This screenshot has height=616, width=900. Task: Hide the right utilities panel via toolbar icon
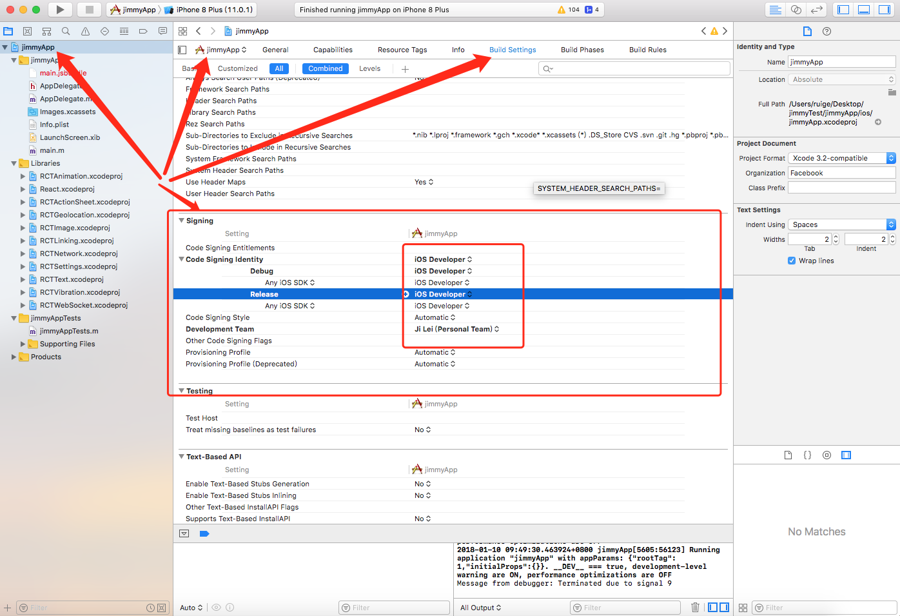pyautogui.click(x=884, y=8)
